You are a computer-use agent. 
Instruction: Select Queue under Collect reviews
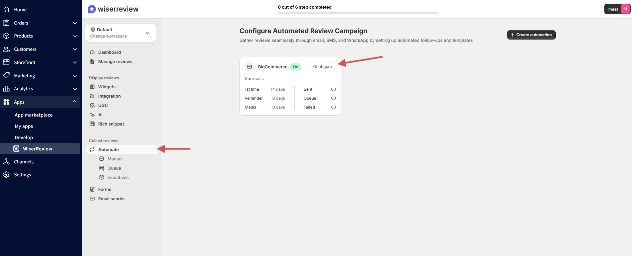pyautogui.click(x=114, y=168)
